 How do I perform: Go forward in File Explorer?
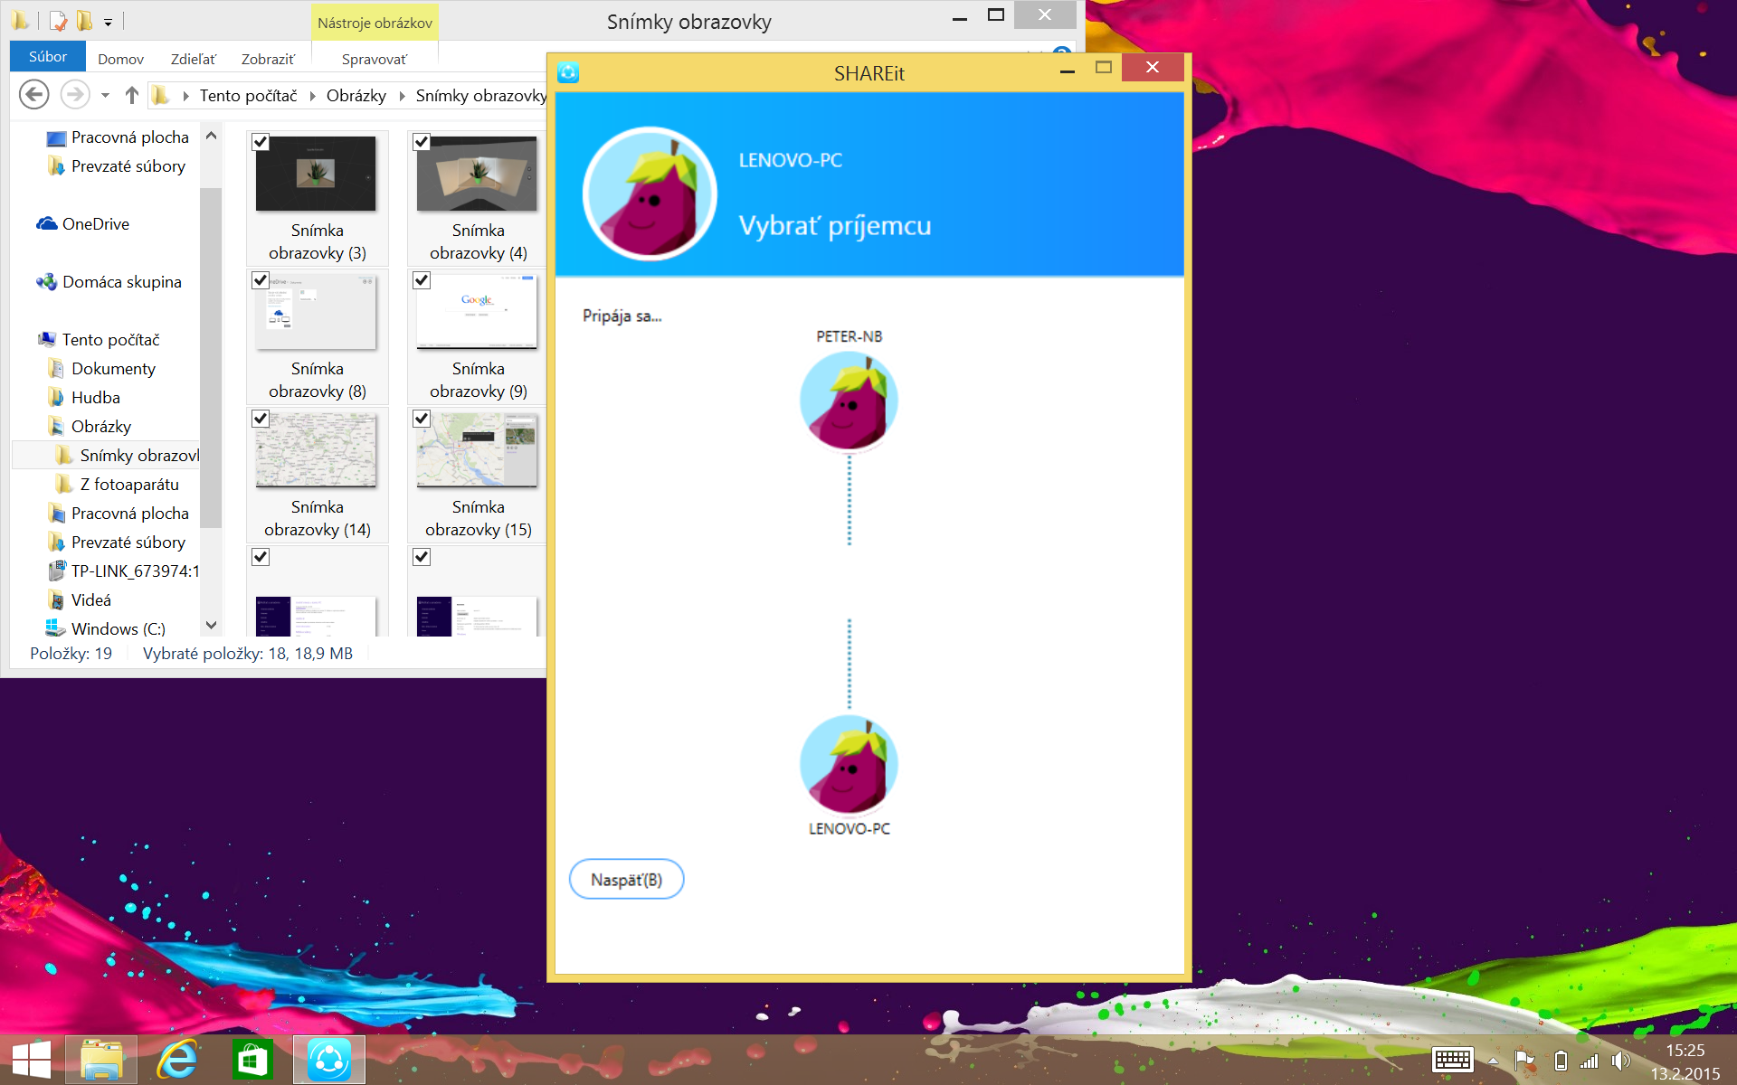pyautogui.click(x=75, y=94)
